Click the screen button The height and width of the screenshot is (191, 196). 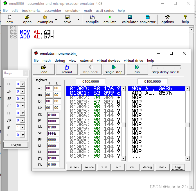click(x=74, y=167)
